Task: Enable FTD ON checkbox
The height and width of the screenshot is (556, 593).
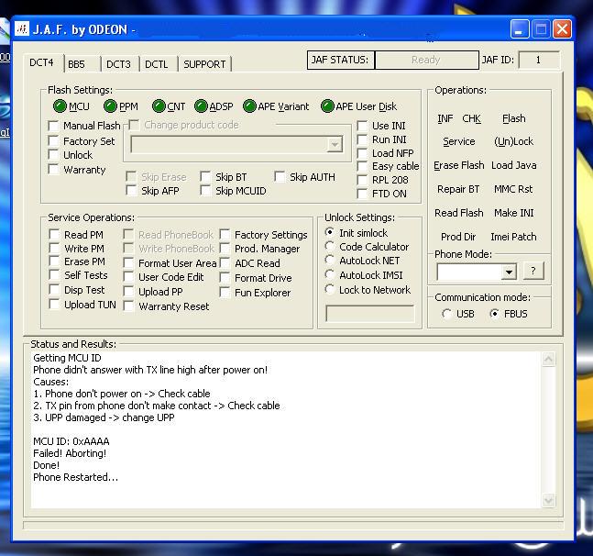Action: point(362,194)
